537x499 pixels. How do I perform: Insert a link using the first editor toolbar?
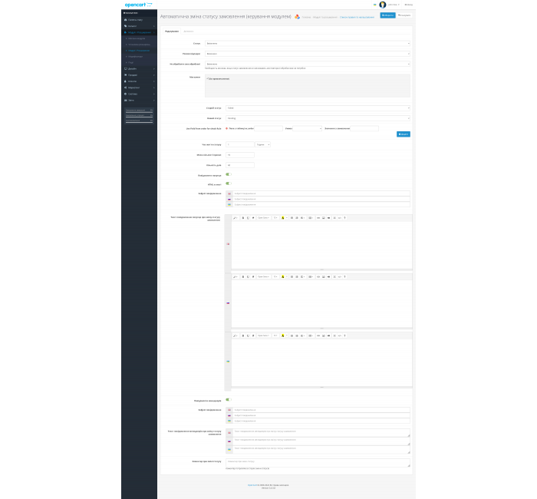click(318, 218)
